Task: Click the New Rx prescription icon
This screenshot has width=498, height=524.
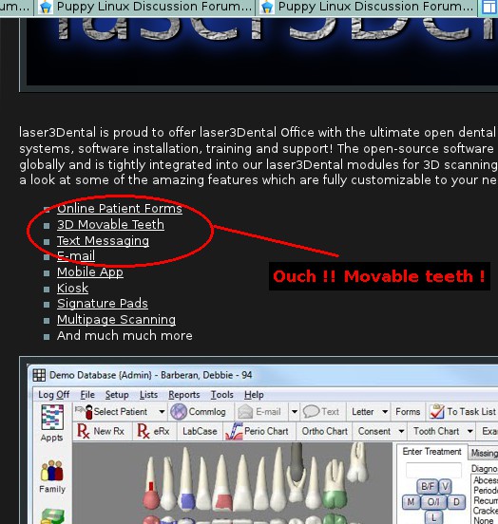Action: click(x=83, y=431)
